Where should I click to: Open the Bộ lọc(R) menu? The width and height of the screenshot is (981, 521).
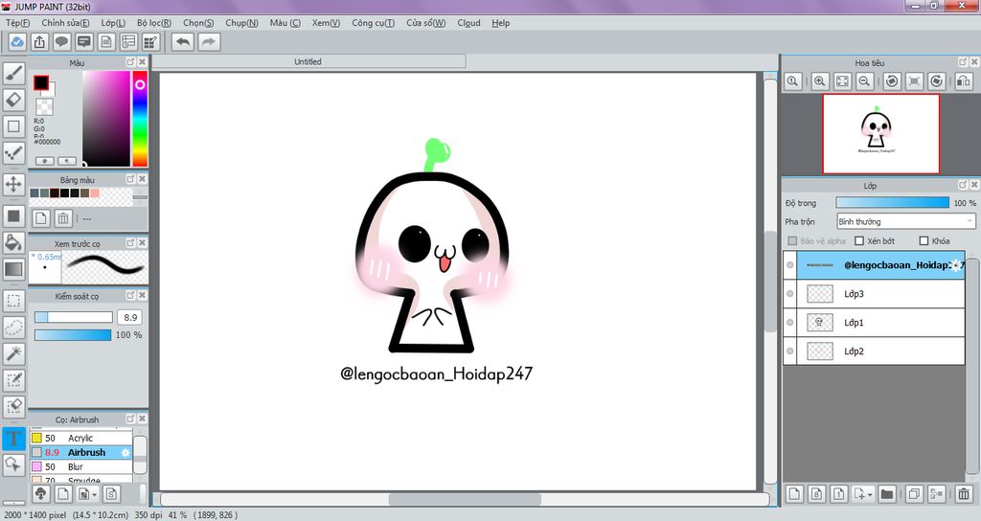pos(154,23)
